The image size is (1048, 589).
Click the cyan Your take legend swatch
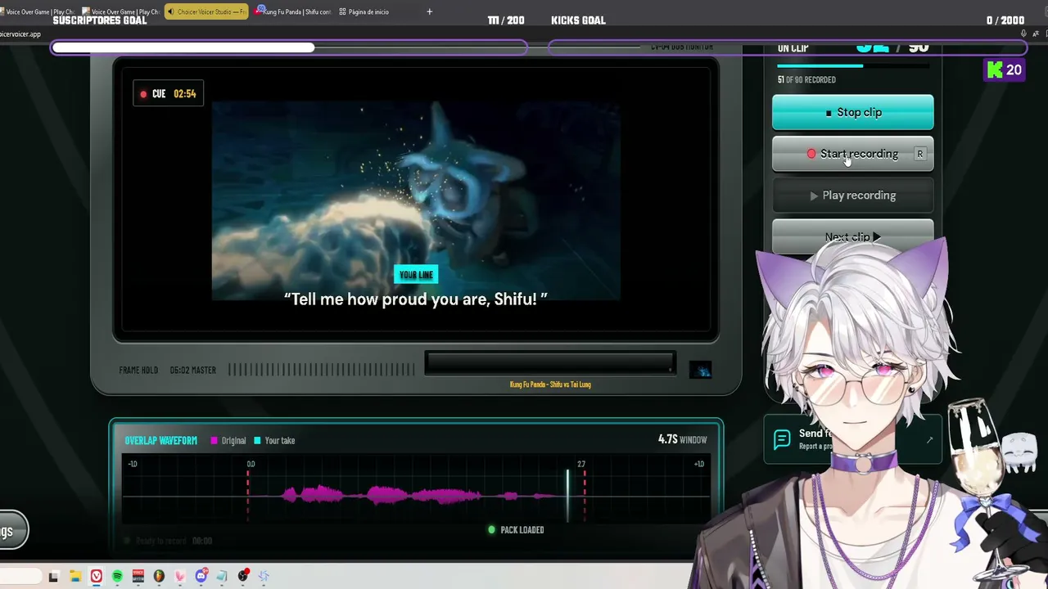pos(257,440)
